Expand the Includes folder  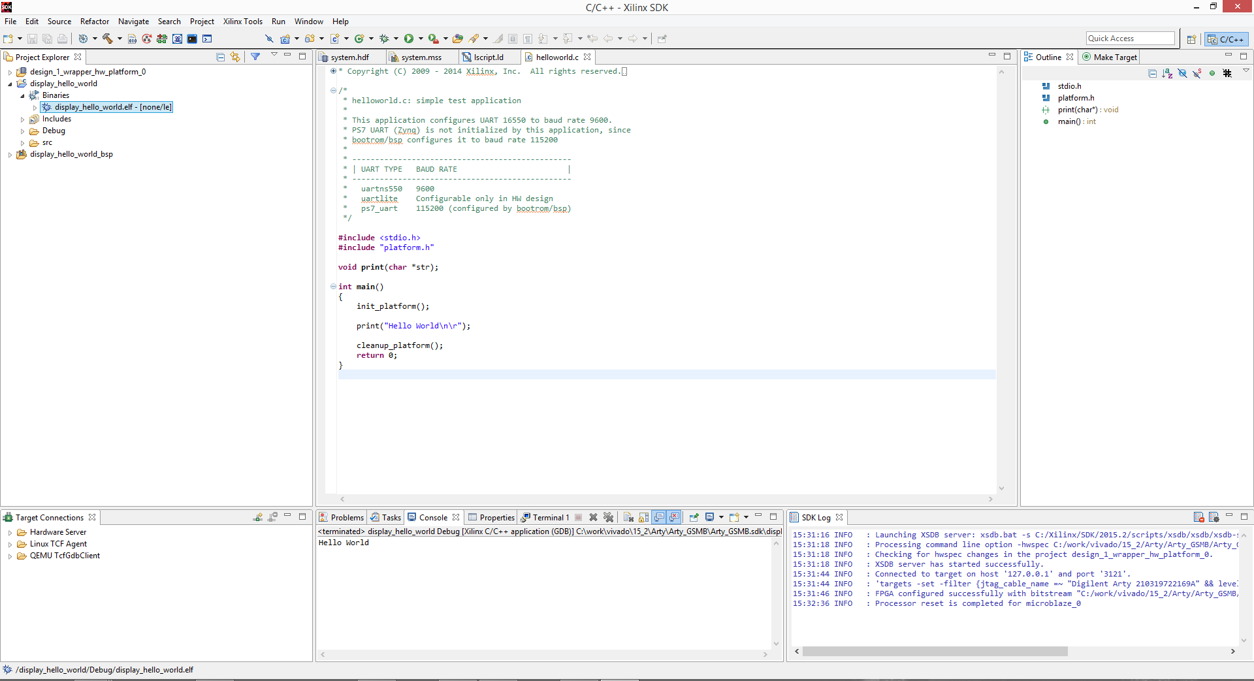pos(22,119)
